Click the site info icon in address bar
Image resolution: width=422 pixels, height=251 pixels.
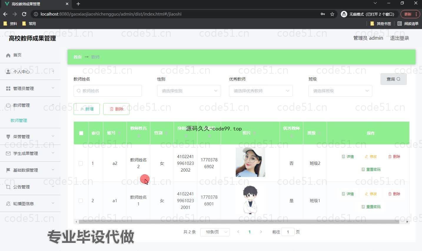(36, 14)
